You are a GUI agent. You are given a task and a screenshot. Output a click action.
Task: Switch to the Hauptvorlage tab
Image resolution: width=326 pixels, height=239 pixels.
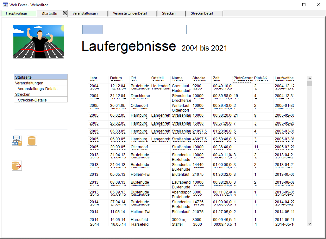(x=16, y=13)
